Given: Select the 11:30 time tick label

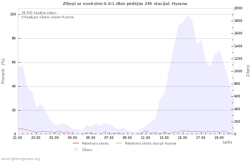Looking at the screenshot, I should click(x=146, y=137).
